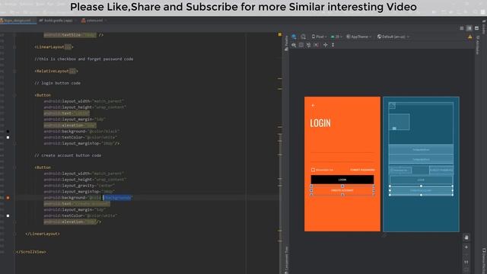Open the Default (en-us) locale dropdown
This screenshot has width=487, height=274.
(393, 37)
